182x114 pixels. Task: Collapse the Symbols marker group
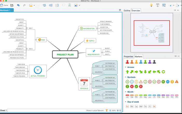click(126, 77)
